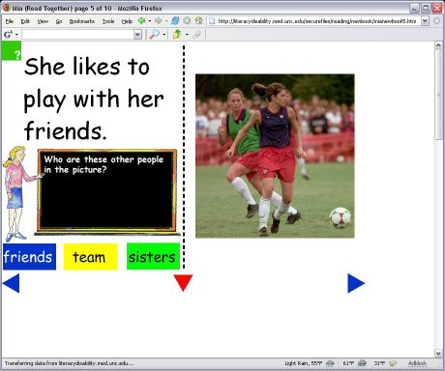
Task: Click the Adblock status bar link
Action: [x=417, y=363]
